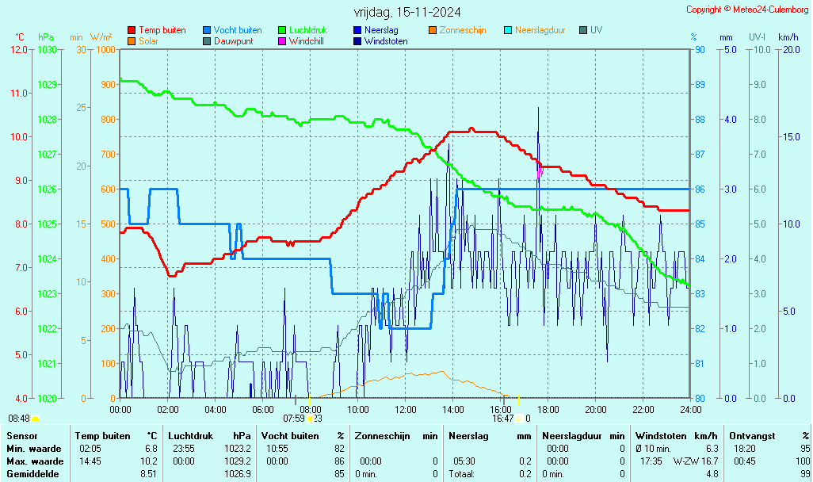Click the km/h axis unit label

click(x=788, y=37)
